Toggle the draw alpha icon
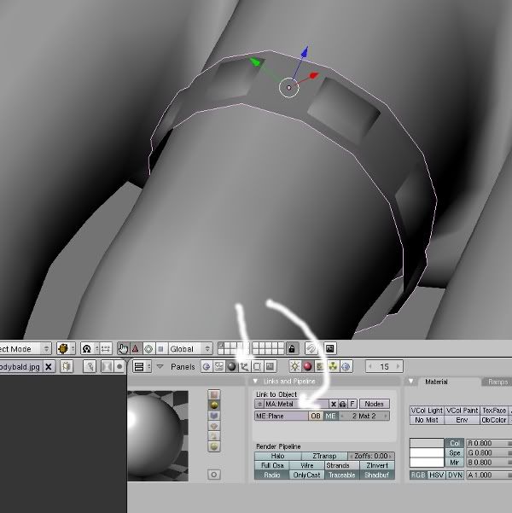The width and height of the screenshot is (512, 513). pyautogui.click(x=107, y=367)
